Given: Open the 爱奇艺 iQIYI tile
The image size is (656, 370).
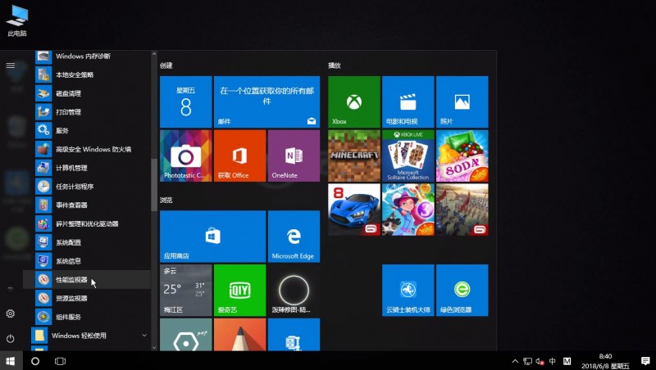Looking at the screenshot, I should [x=239, y=291].
